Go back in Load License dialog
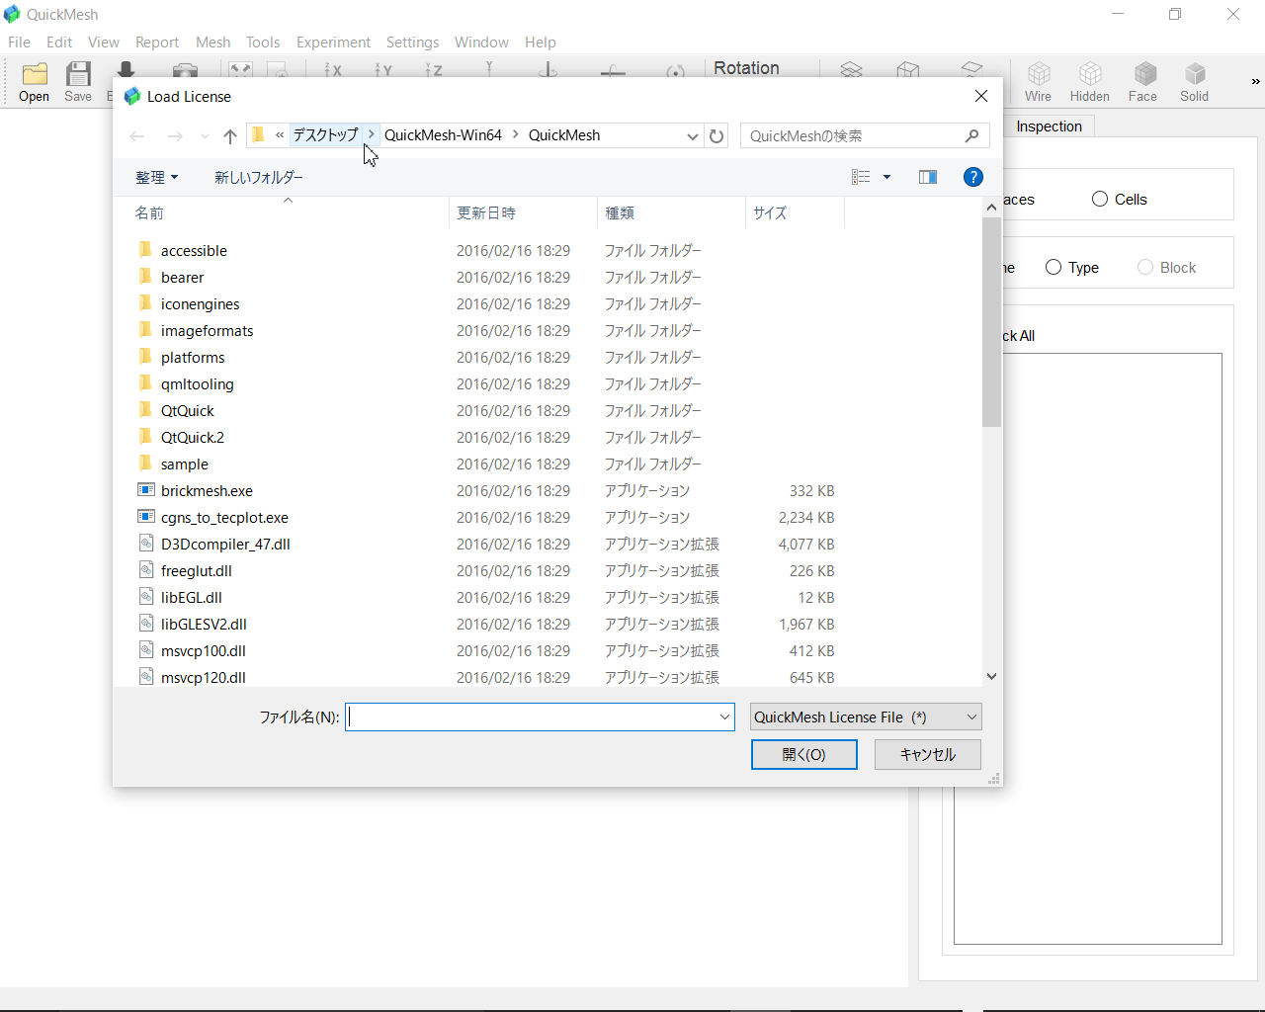 pyautogui.click(x=137, y=136)
